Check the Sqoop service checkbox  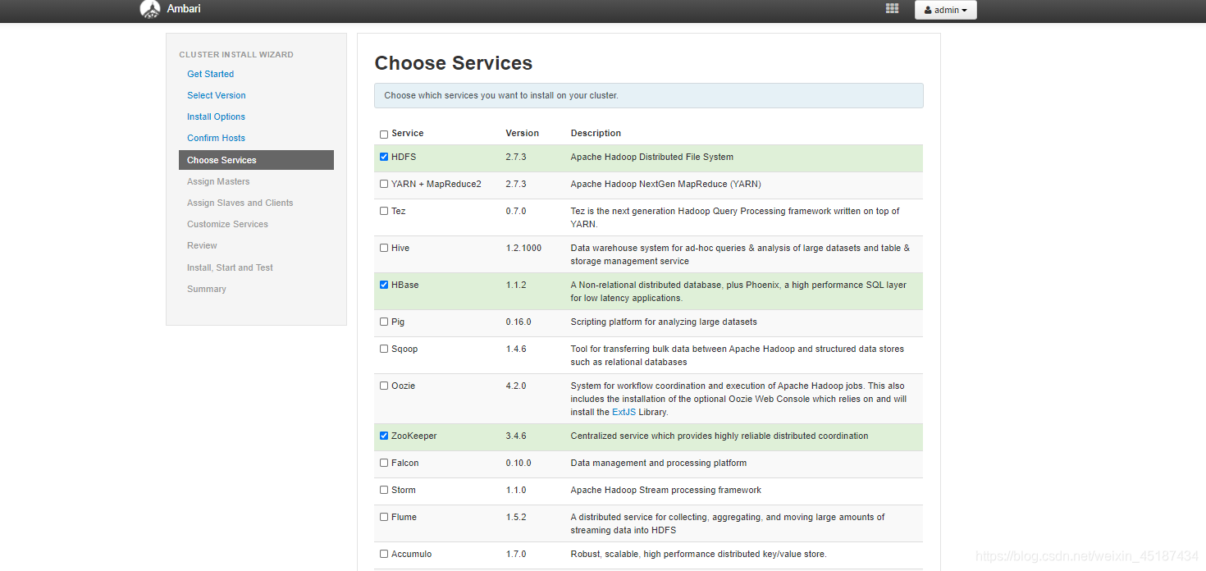[x=384, y=349]
